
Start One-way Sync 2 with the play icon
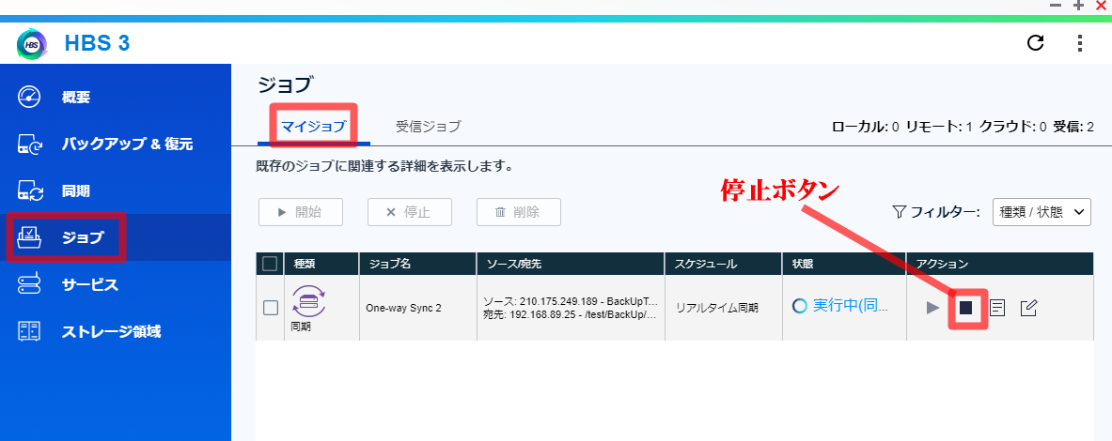tap(933, 308)
